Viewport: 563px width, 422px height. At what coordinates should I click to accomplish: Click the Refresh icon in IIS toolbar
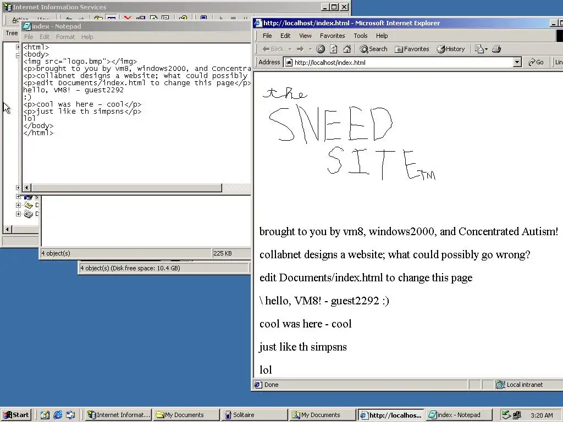(x=153, y=18)
